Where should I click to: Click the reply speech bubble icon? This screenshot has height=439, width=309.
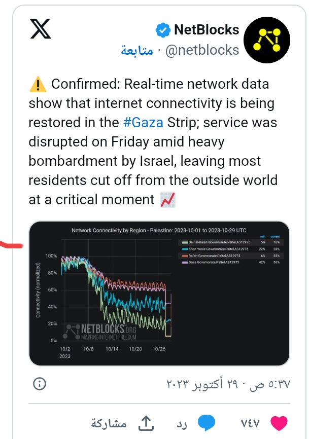207,422
